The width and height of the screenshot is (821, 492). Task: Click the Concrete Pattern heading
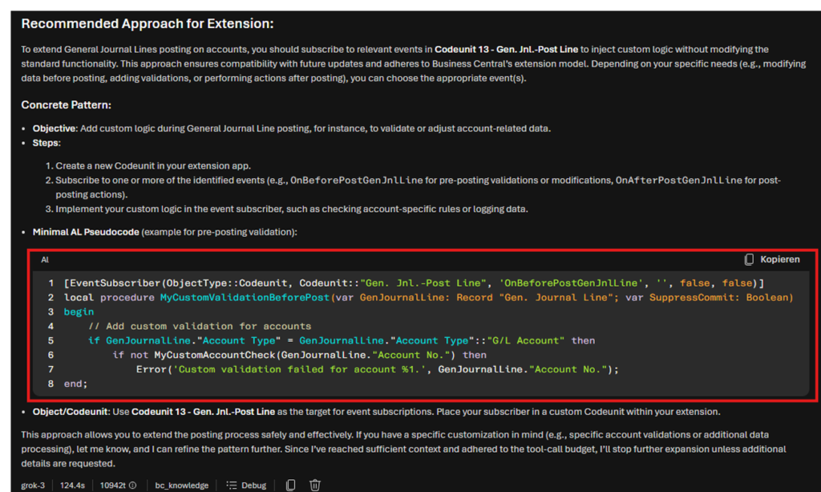tap(66, 105)
